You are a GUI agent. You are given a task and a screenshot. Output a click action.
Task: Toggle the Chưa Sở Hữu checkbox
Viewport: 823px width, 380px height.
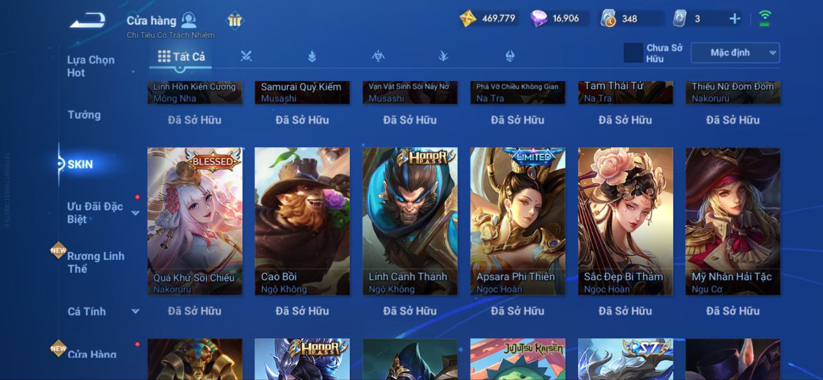(633, 53)
